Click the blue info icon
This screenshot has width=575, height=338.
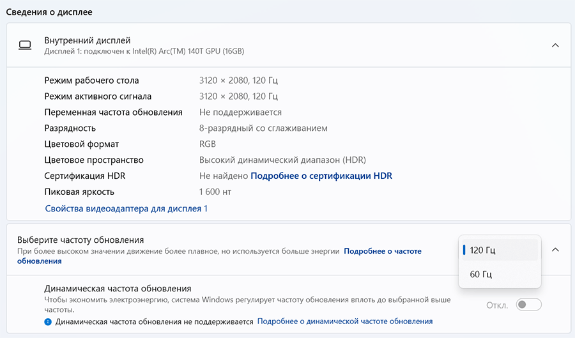pos(48,321)
